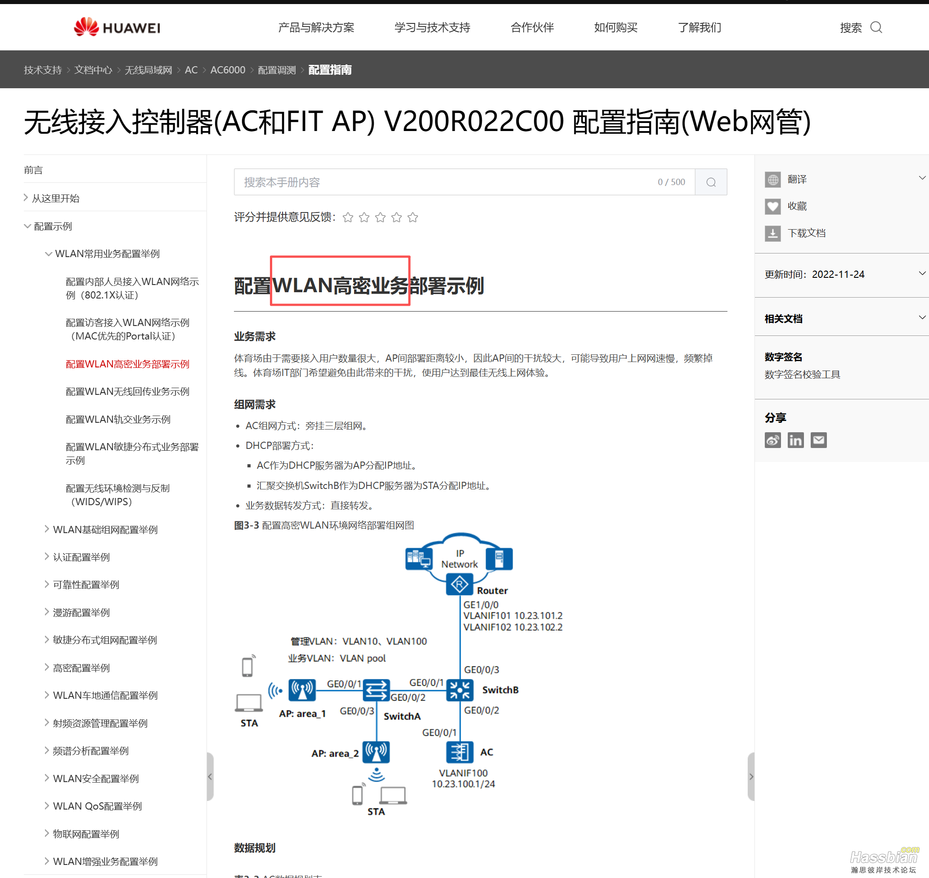The height and width of the screenshot is (878, 929).
Task: Go to 文档中心 breadcrumb
Action: click(x=93, y=70)
